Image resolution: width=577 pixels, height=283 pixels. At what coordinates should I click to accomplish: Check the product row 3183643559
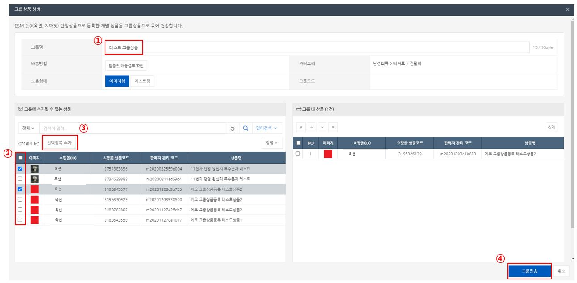click(20, 220)
